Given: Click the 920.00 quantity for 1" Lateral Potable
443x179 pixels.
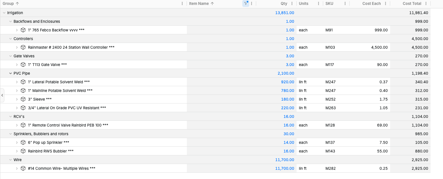Looking at the screenshot, I should coord(287,82).
